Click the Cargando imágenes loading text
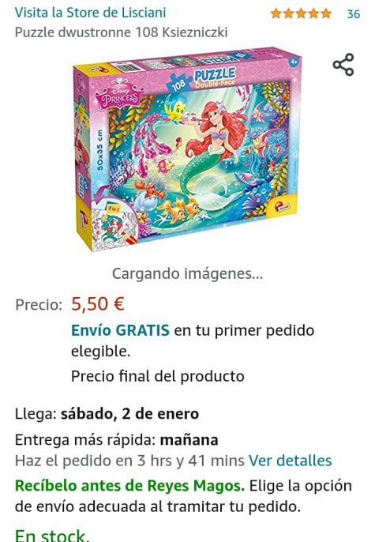The height and width of the screenshot is (542, 375). (188, 273)
